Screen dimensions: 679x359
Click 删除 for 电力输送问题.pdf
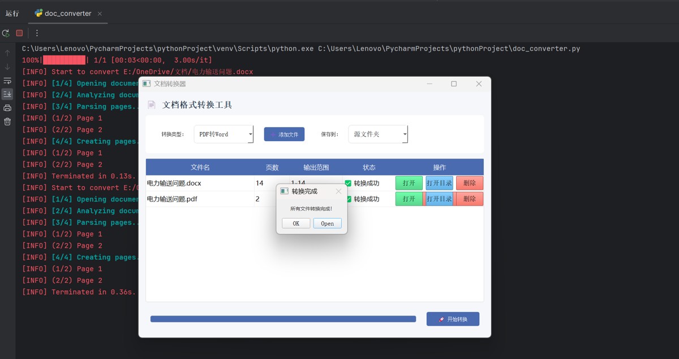tap(470, 199)
